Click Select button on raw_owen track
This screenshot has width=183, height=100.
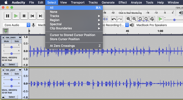pos(12,64)
